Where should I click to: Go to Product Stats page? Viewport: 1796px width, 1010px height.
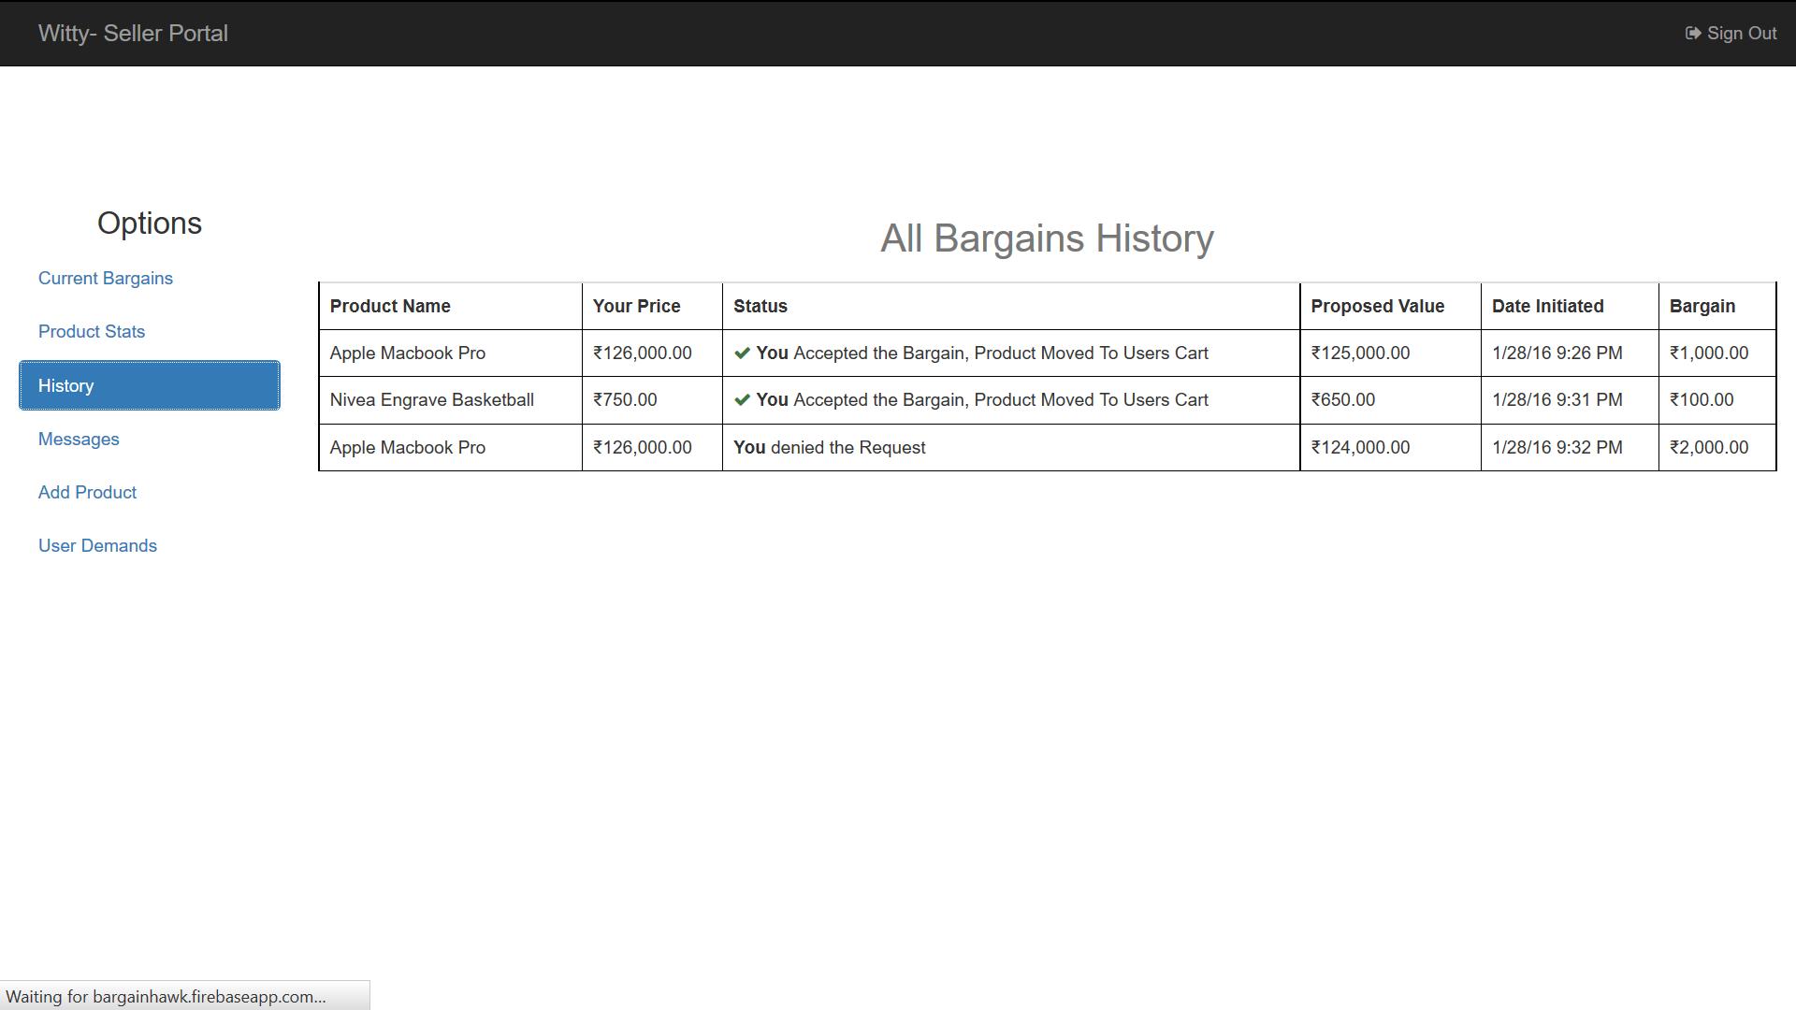pos(92,332)
